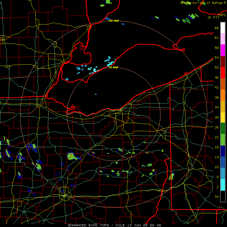The width and height of the screenshot is (227, 227).
Task: Click the 'TH' threshold legend label
Action: point(217,197)
